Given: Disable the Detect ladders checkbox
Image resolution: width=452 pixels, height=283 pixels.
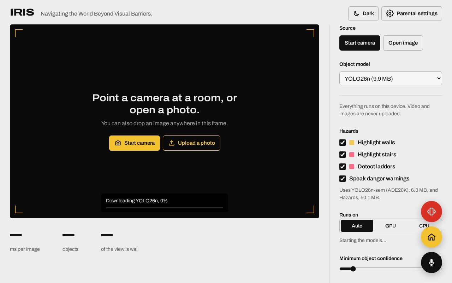Looking at the screenshot, I should click(x=343, y=167).
